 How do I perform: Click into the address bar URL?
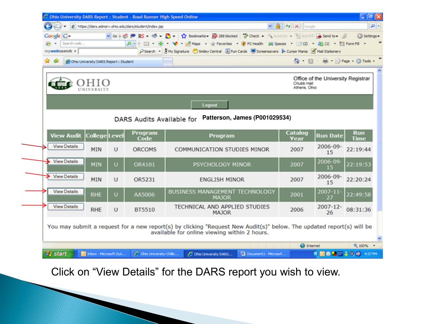170,26
